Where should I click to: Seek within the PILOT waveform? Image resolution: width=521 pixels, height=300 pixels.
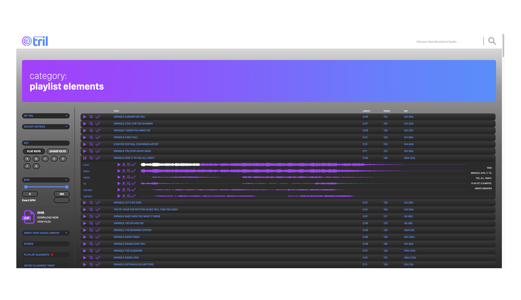[303, 165]
